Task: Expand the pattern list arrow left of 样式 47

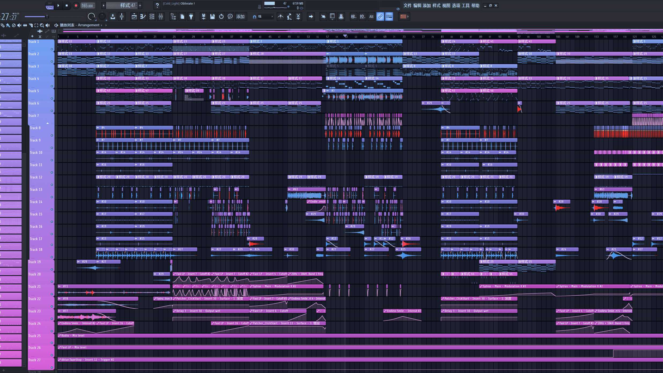Action: pyautogui.click(x=104, y=5)
